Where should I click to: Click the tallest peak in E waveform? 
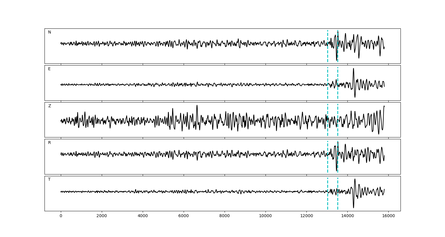(x=353, y=69)
